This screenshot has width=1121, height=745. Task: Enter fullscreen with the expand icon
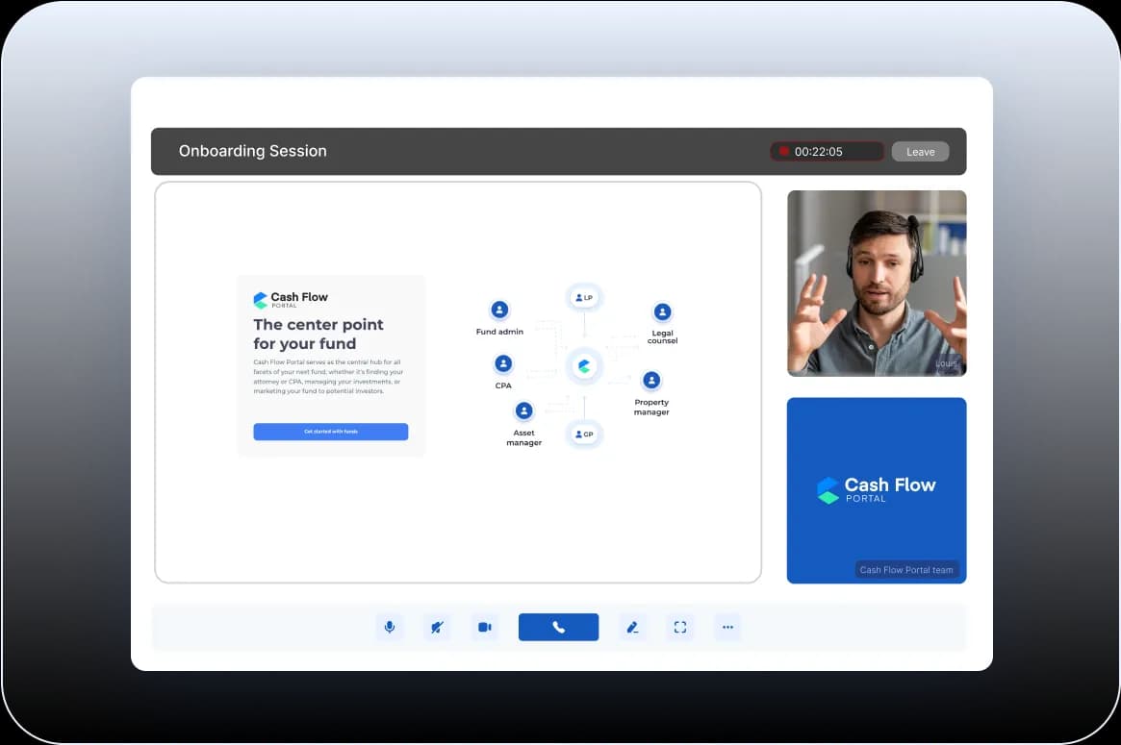[x=680, y=628]
